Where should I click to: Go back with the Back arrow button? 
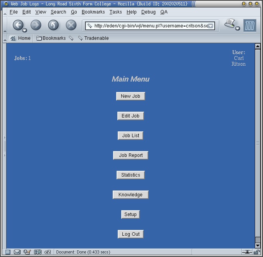(18, 25)
